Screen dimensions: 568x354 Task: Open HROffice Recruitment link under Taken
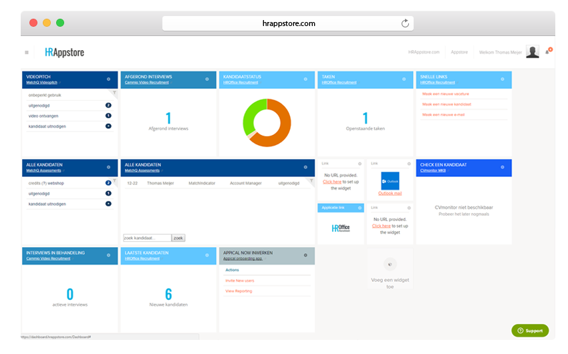click(339, 83)
